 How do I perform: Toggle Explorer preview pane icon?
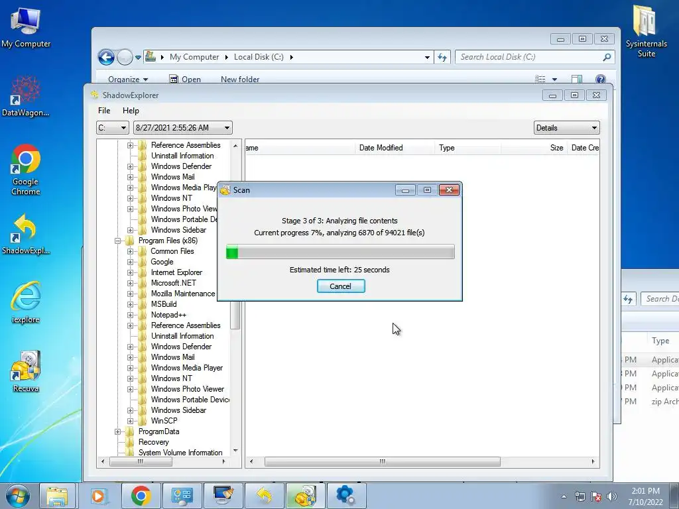(x=576, y=80)
